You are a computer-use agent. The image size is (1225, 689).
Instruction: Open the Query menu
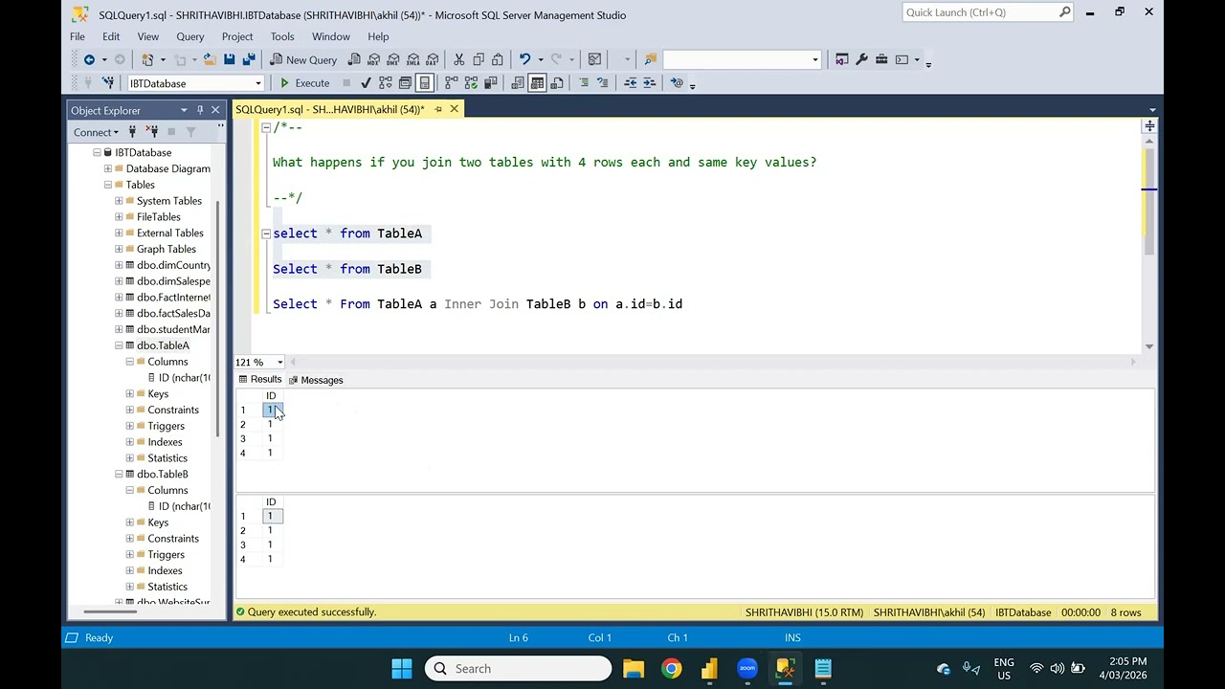tap(190, 36)
